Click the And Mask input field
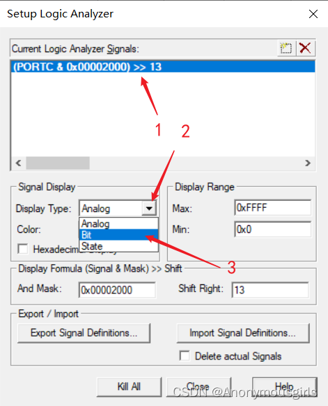Screen dimensions: 328x406 click(117, 290)
